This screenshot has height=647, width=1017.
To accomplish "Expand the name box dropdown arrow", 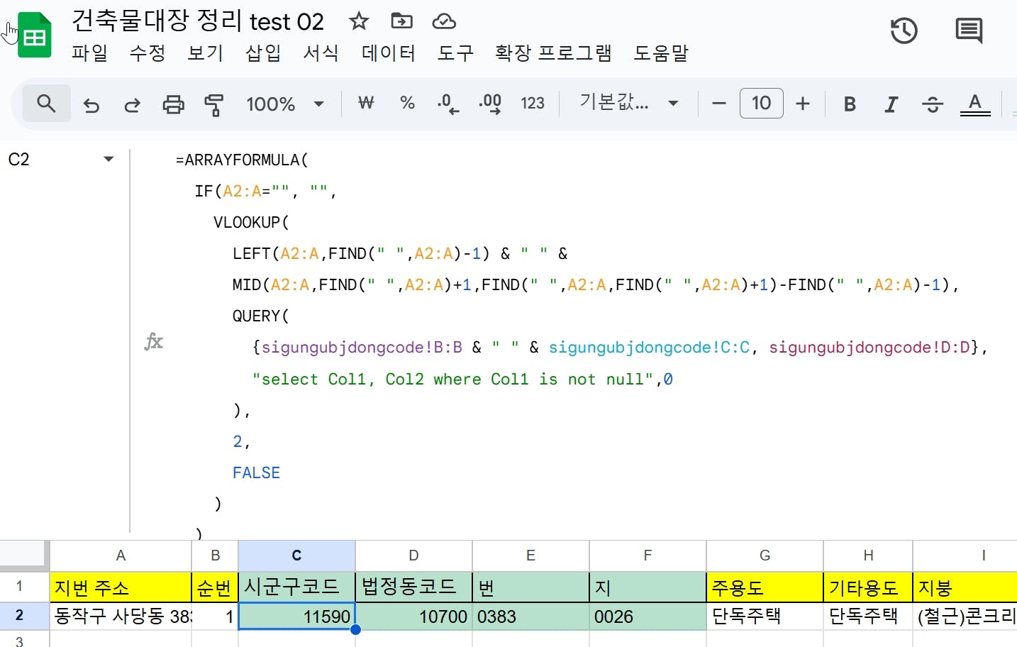I will (109, 159).
